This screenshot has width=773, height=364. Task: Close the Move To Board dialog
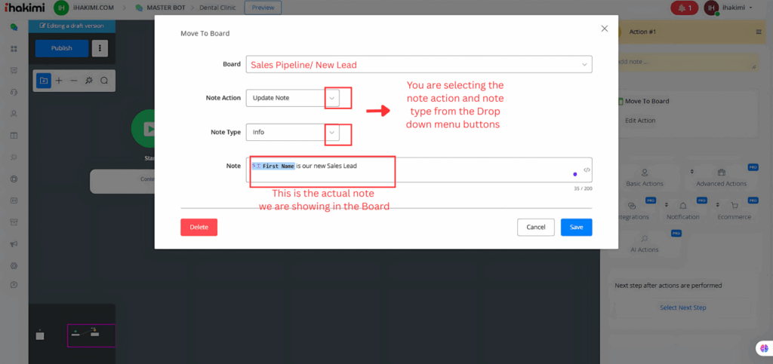(x=604, y=29)
